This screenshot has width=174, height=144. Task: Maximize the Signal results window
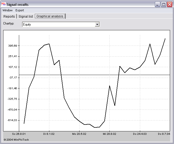pyautogui.click(x=163, y=4)
